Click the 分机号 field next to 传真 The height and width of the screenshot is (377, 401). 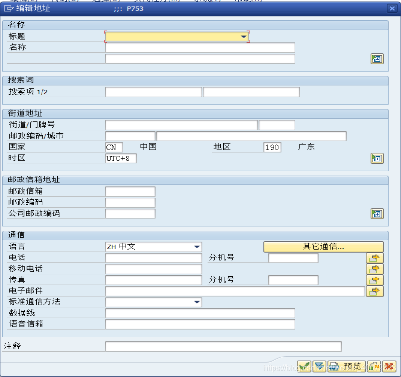[294, 280]
